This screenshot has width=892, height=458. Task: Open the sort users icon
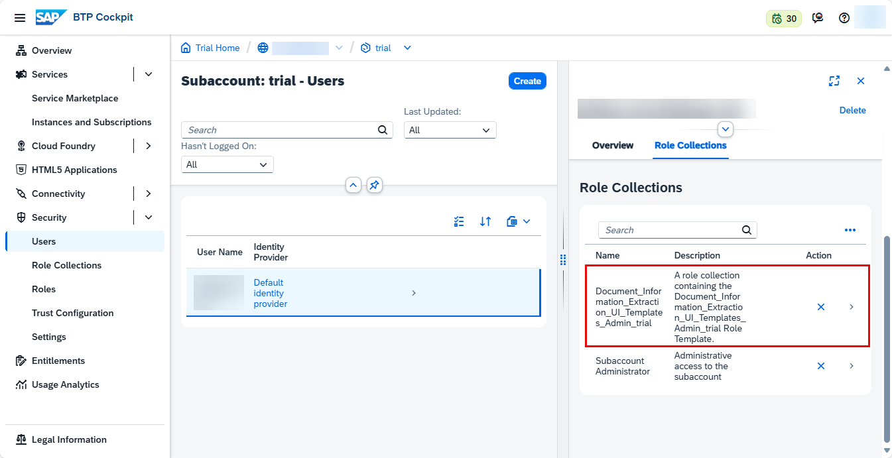pos(485,221)
